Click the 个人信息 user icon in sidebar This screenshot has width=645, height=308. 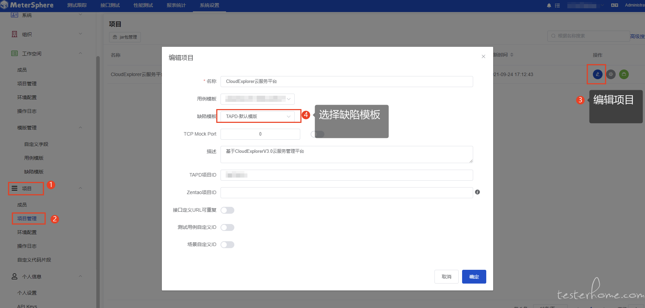[x=14, y=276]
